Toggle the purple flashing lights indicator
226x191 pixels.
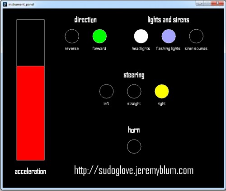click(169, 36)
